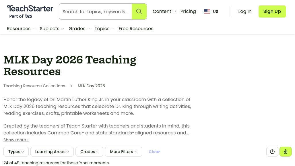Click the Sign Up button
Viewport: 295px width, 166px height.
(272, 11)
